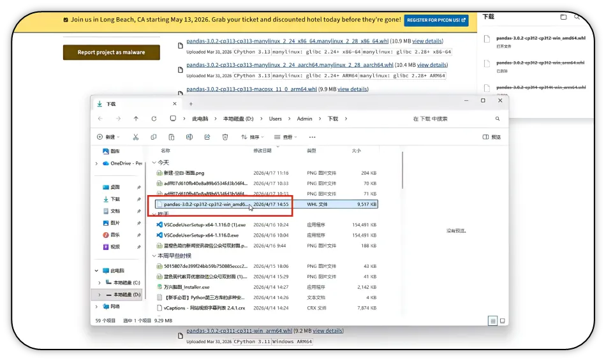Image resolution: width=606 pixels, height=361 pixels.
Task: Select 本地磁盘 (D:) in the breadcrumb
Action: click(238, 119)
